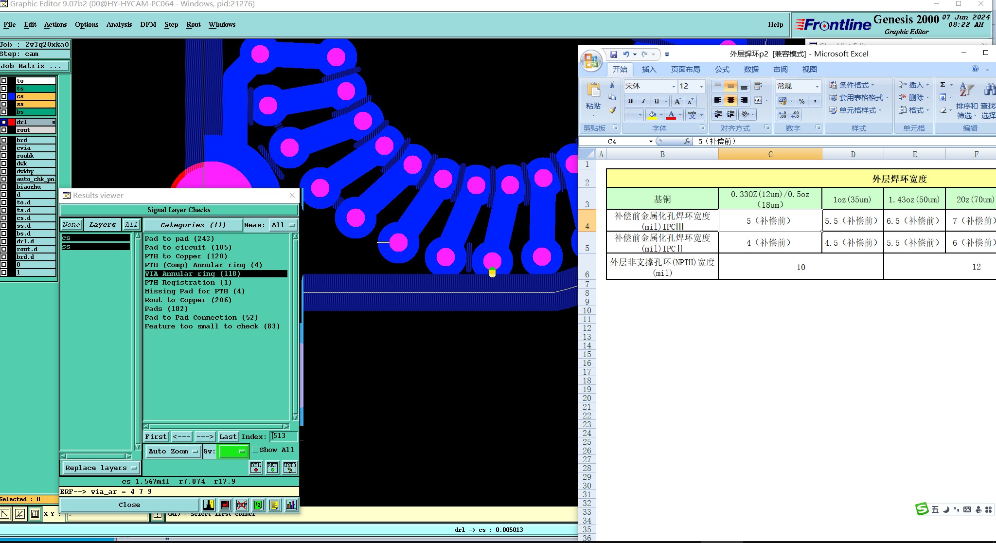This screenshot has height=543, width=996.
Task: Open the histogram chart icon
Action: [x=291, y=505]
